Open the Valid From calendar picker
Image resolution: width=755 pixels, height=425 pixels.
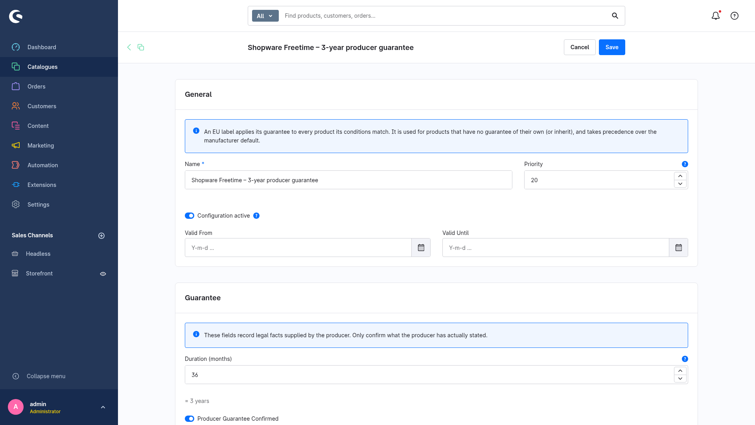[x=421, y=248]
